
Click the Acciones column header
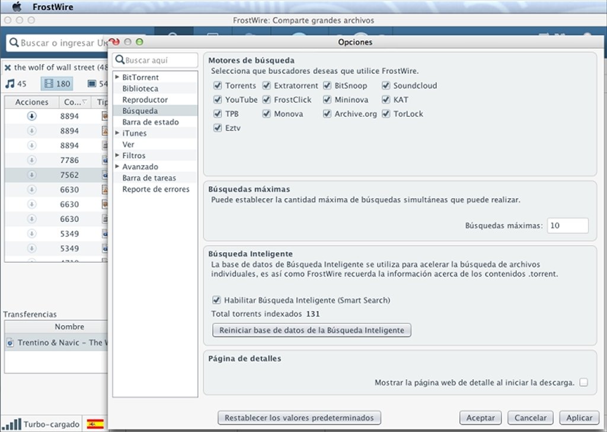(32, 102)
